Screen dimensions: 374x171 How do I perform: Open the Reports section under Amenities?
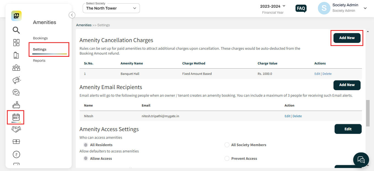click(x=39, y=60)
